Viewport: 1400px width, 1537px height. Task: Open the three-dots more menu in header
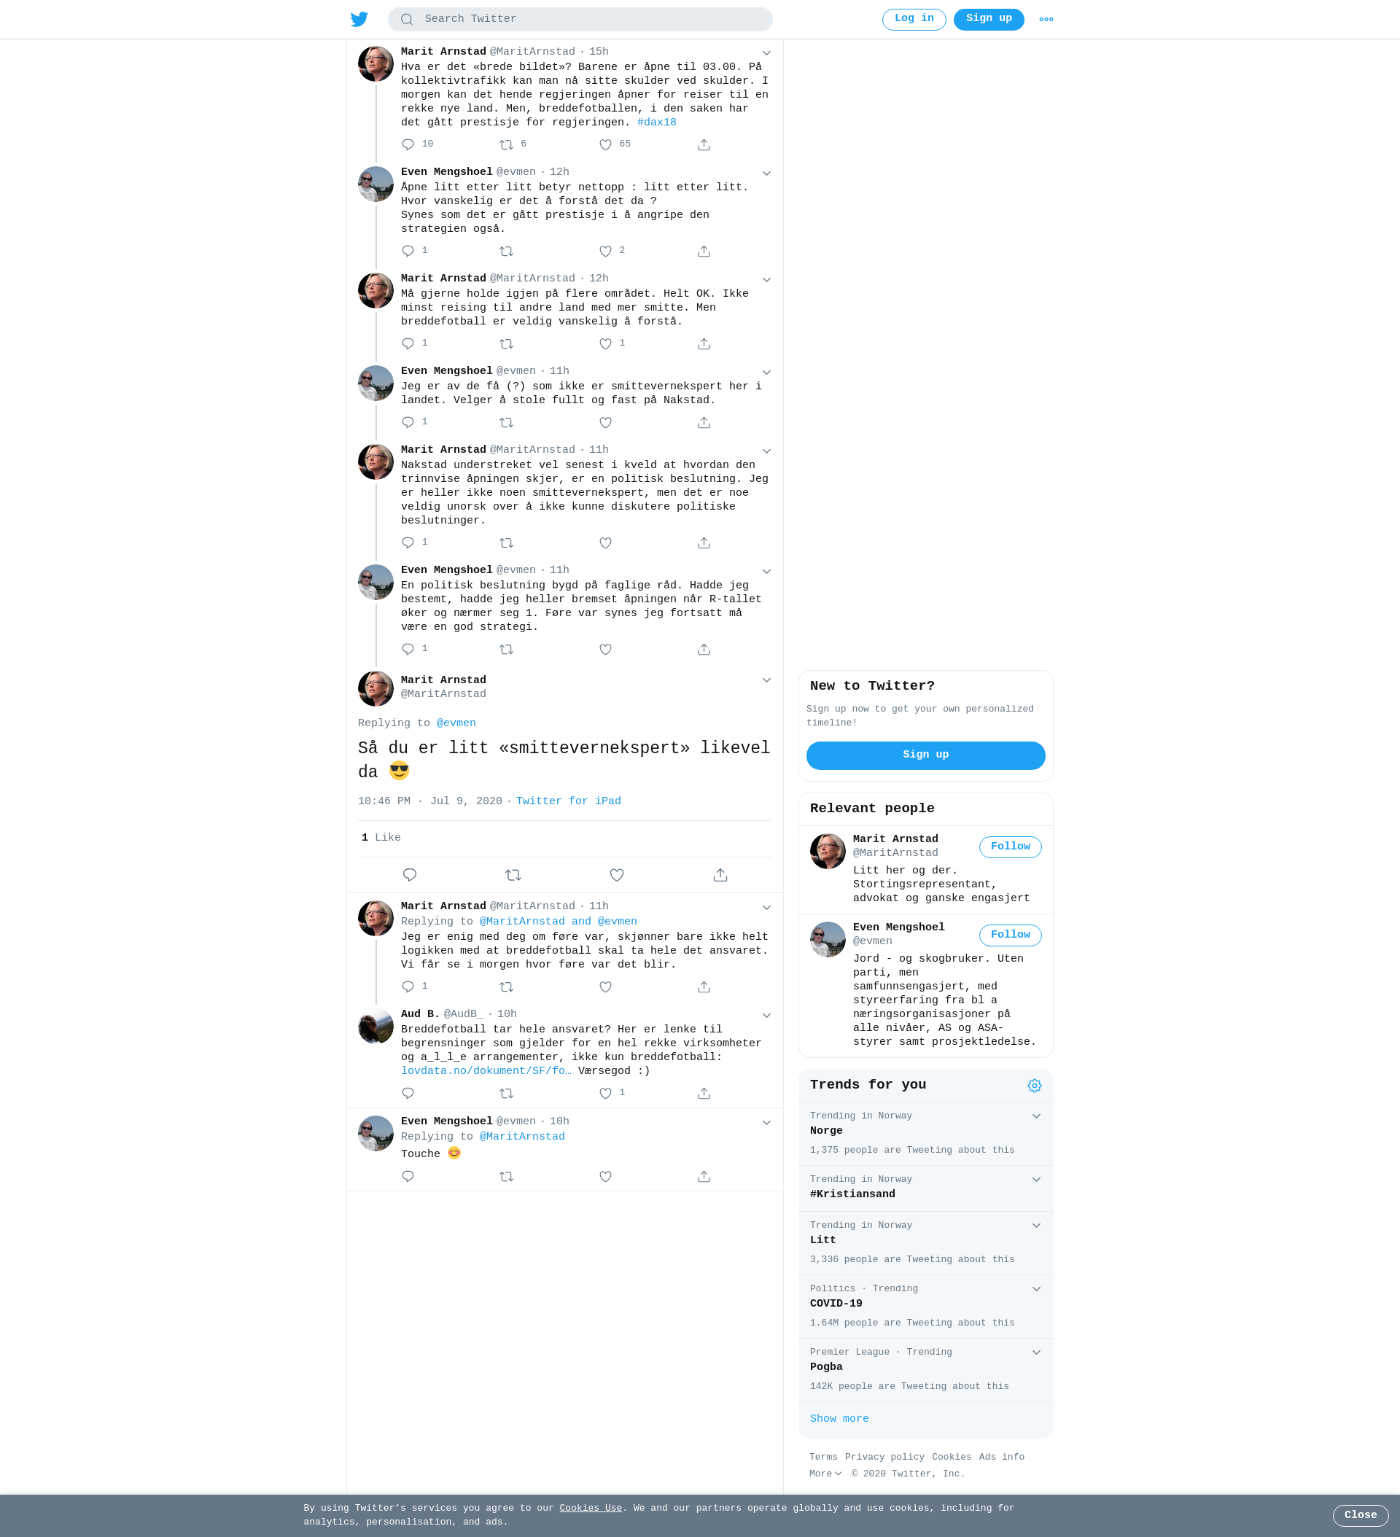click(1046, 20)
